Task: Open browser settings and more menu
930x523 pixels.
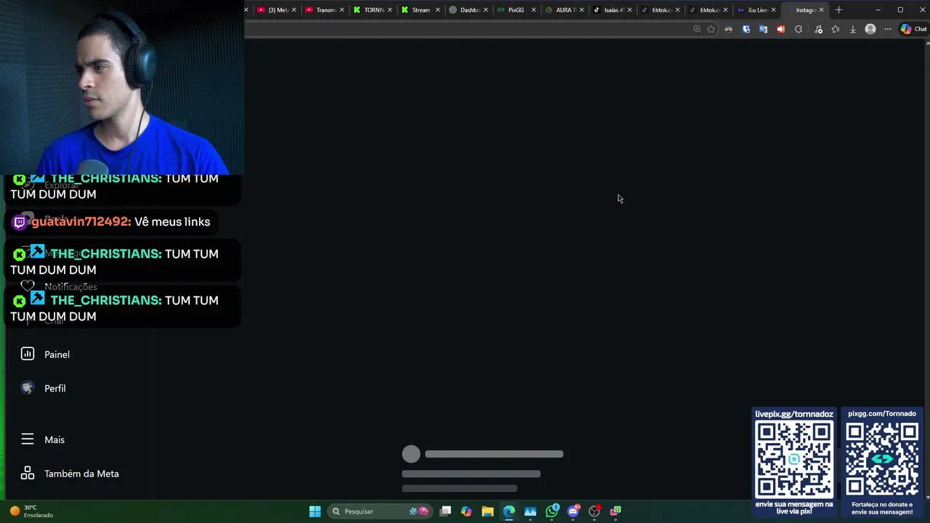Action: [888, 29]
